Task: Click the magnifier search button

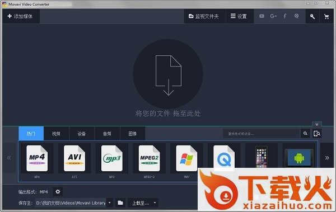Action: click(305, 134)
